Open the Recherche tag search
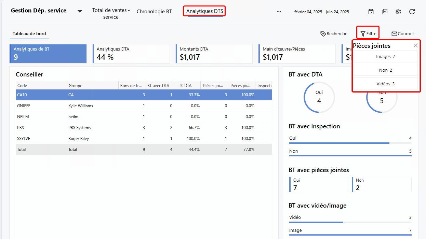This screenshot has height=239, width=426. [x=334, y=33]
